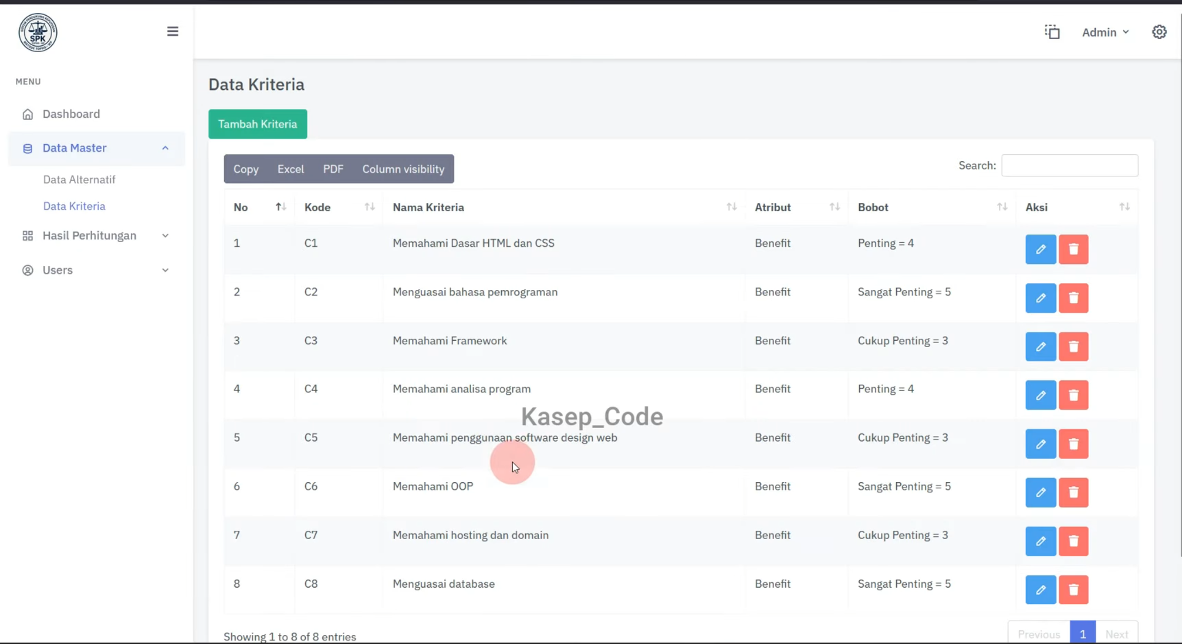Edit the C8 Menguasai database row

tap(1040, 590)
